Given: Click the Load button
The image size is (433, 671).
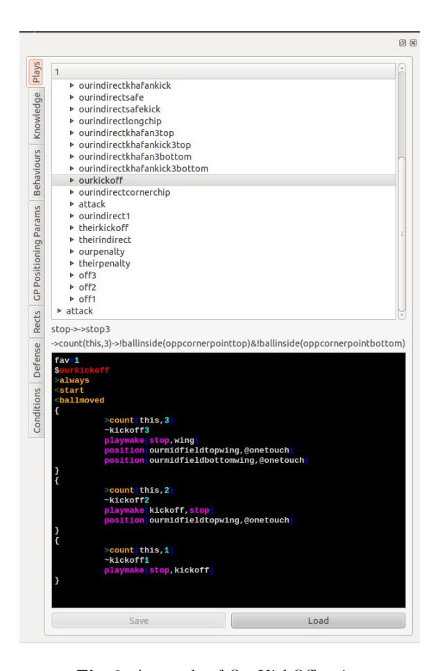Looking at the screenshot, I should (318, 620).
